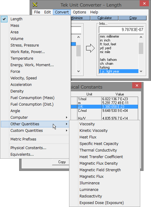Image resolution: width=151 pixels, height=207 pixels.
Task: Select 'mm: millimeter' in Into list
Action: (119, 36)
